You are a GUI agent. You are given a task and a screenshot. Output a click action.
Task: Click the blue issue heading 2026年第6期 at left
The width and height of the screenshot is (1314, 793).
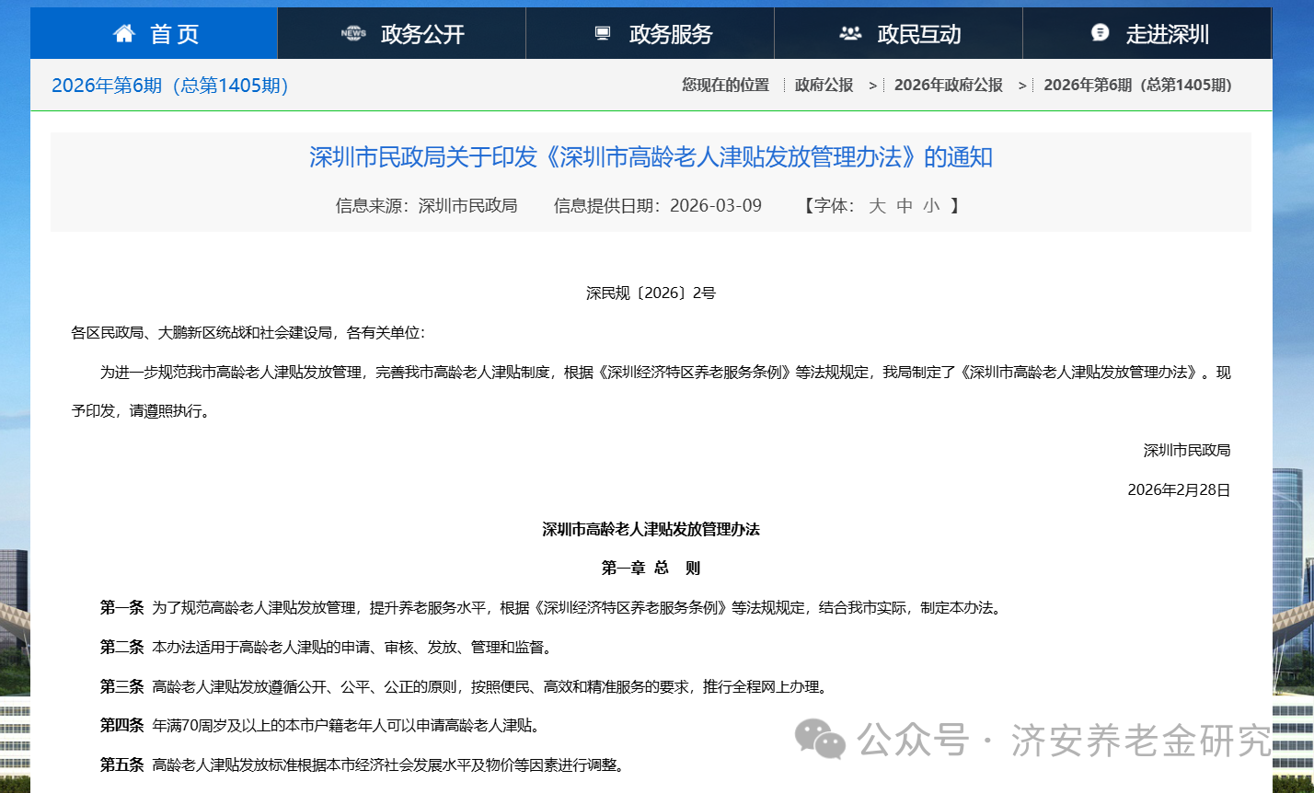(x=170, y=86)
